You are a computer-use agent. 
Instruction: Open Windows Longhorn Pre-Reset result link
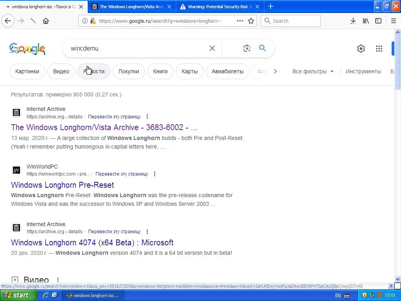click(62, 185)
